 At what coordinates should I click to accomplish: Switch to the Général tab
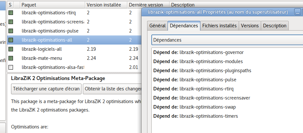tap(158, 26)
